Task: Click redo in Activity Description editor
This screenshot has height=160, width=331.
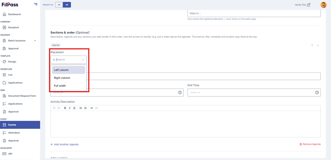Action: (x=59, y=108)
